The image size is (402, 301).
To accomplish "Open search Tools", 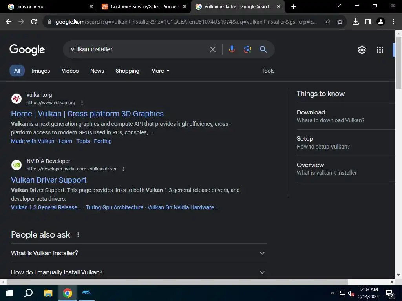I will 268,71.
